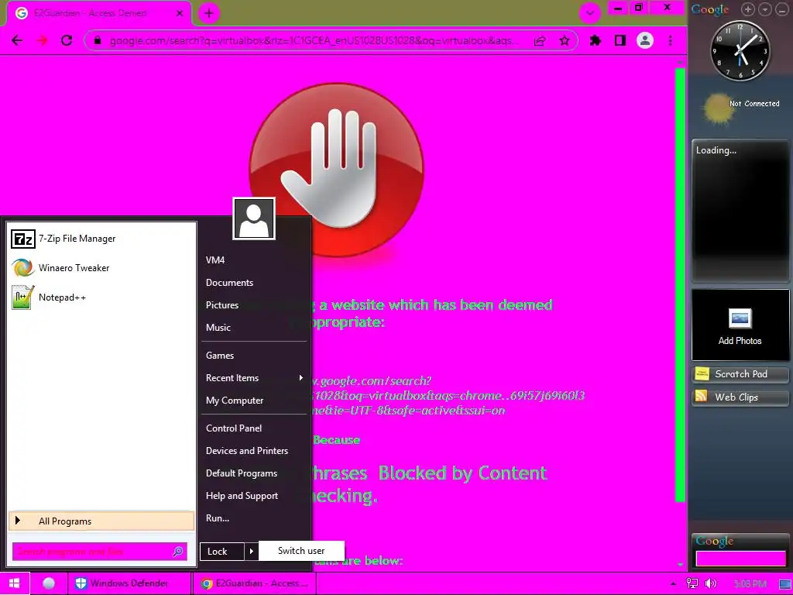
Task: Click the taskbar clock
Action: pyautogui.click(x=750, y=584)
